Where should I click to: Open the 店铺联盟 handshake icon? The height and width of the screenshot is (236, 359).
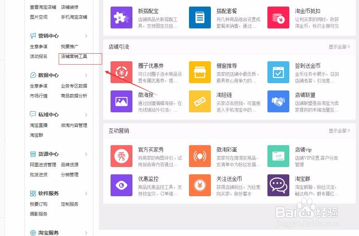point(278,101)
